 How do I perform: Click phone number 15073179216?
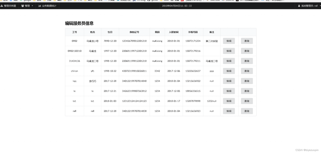[x=193, y=51]
